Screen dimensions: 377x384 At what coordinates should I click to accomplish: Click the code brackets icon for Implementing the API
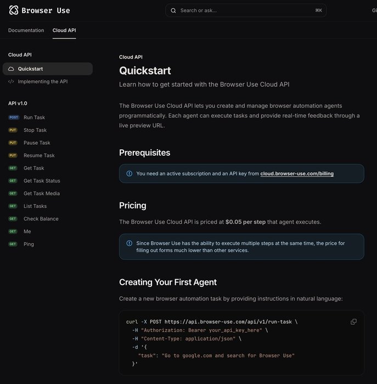(x=11, y=82)
